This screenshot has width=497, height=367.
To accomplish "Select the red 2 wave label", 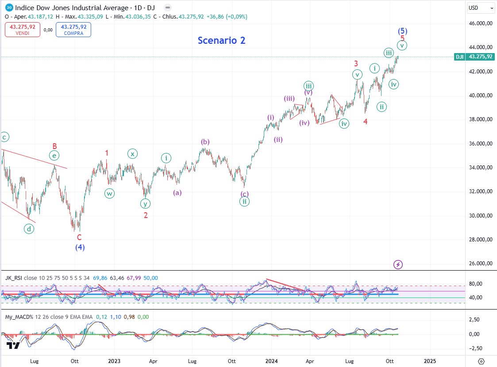I will [146, 215].
